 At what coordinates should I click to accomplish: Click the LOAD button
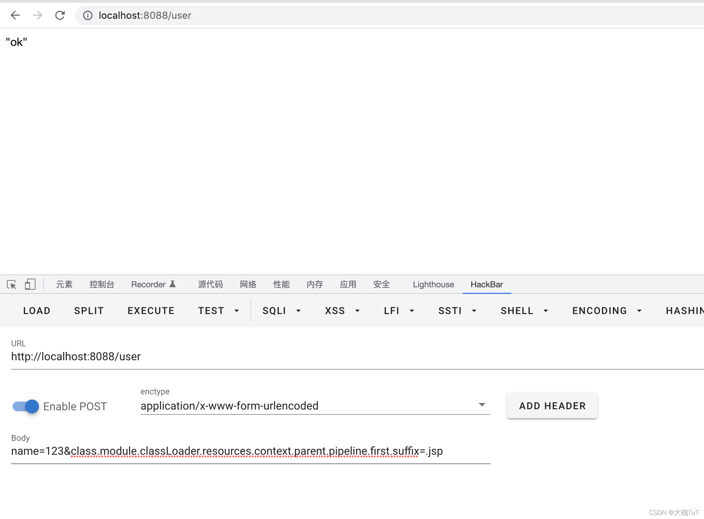[37, 311]
